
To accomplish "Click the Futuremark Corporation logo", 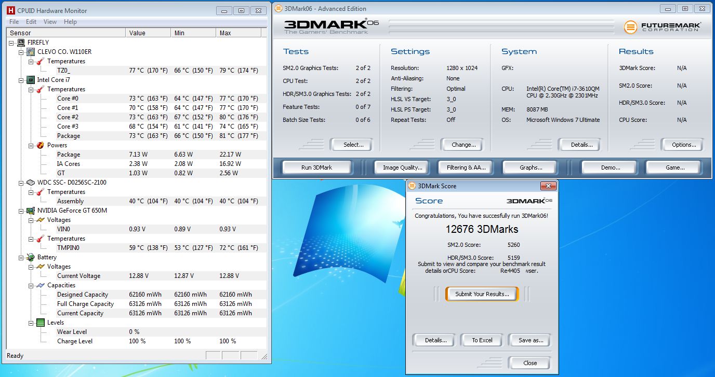I will click(662, 27).
